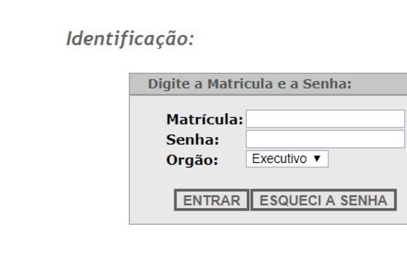The height and width of the screenshot is (268, 407).
Task: Focus the password entry box
Action: click(x=325, y=139)
